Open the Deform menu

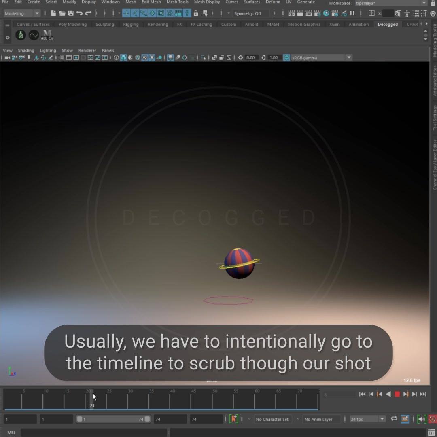coord(273,2)
